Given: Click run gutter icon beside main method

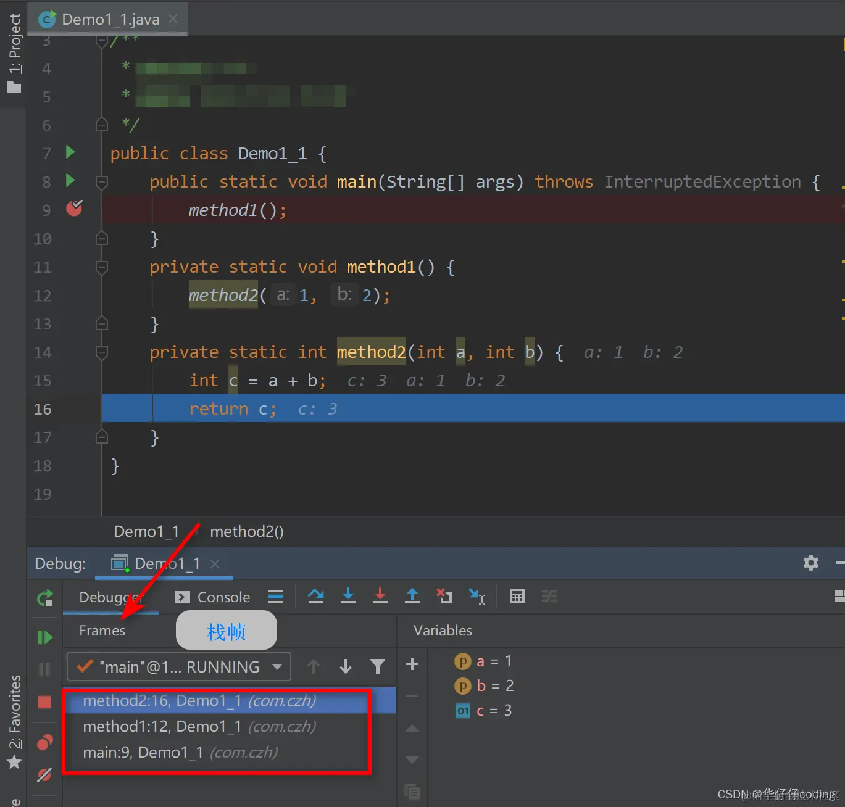Looking at the screenshot, I should pos(70,181).
